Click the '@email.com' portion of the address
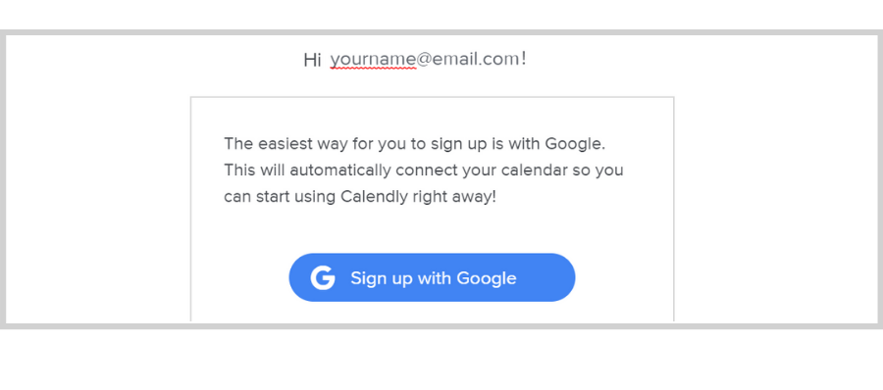This screenshot has height=390, width=883. [468, 59]
